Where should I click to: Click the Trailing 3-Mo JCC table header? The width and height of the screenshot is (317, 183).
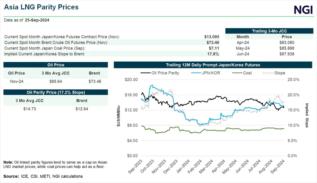269,31
